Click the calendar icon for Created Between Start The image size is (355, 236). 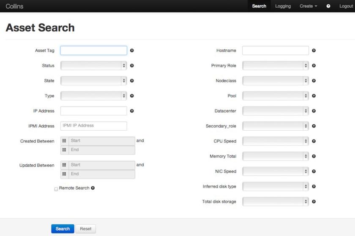tap(64, 141)
